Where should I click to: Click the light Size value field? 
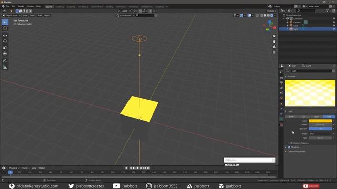tap(320, 138)
